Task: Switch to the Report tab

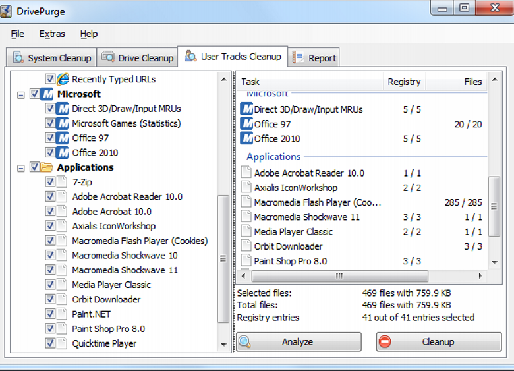Action: (x=315, y=58)
